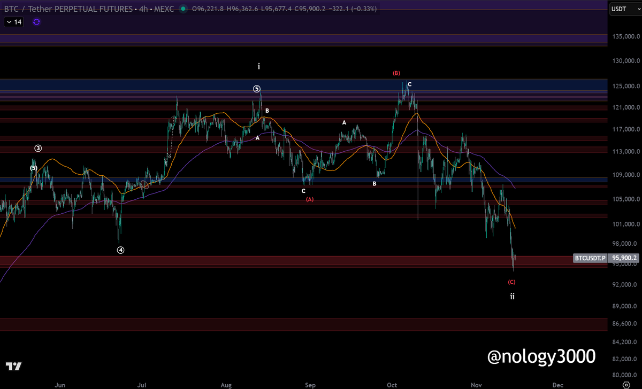Click the @nology3000 watermark text
Image resolution: width=642 pixels, height=389 pixels.
(x=541, y=356)
